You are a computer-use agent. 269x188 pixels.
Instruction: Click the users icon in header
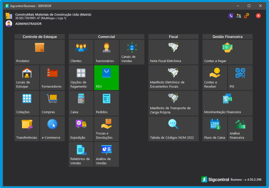[238, 15]
